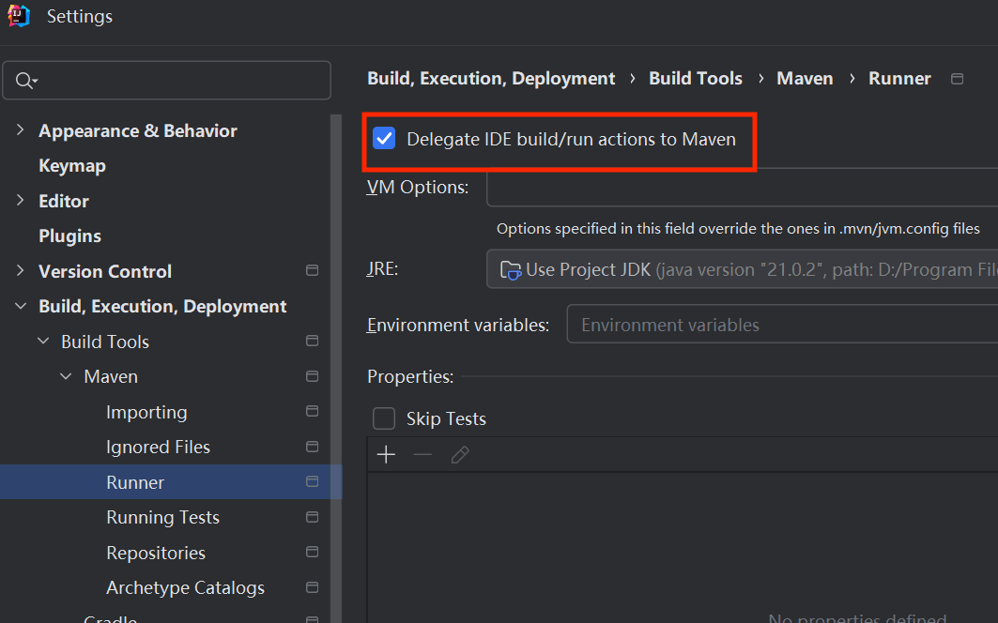This screenshot has height=623, width=998.
Task: Click the small square icon next to Version Control
Action: coord(312,270)
